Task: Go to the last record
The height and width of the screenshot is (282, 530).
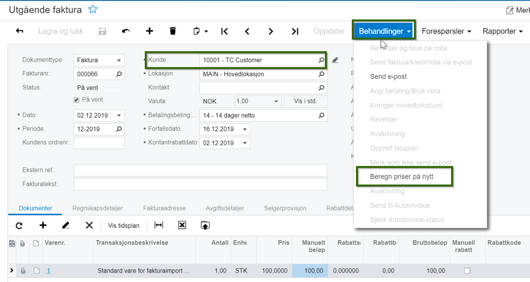Action: 295,31
